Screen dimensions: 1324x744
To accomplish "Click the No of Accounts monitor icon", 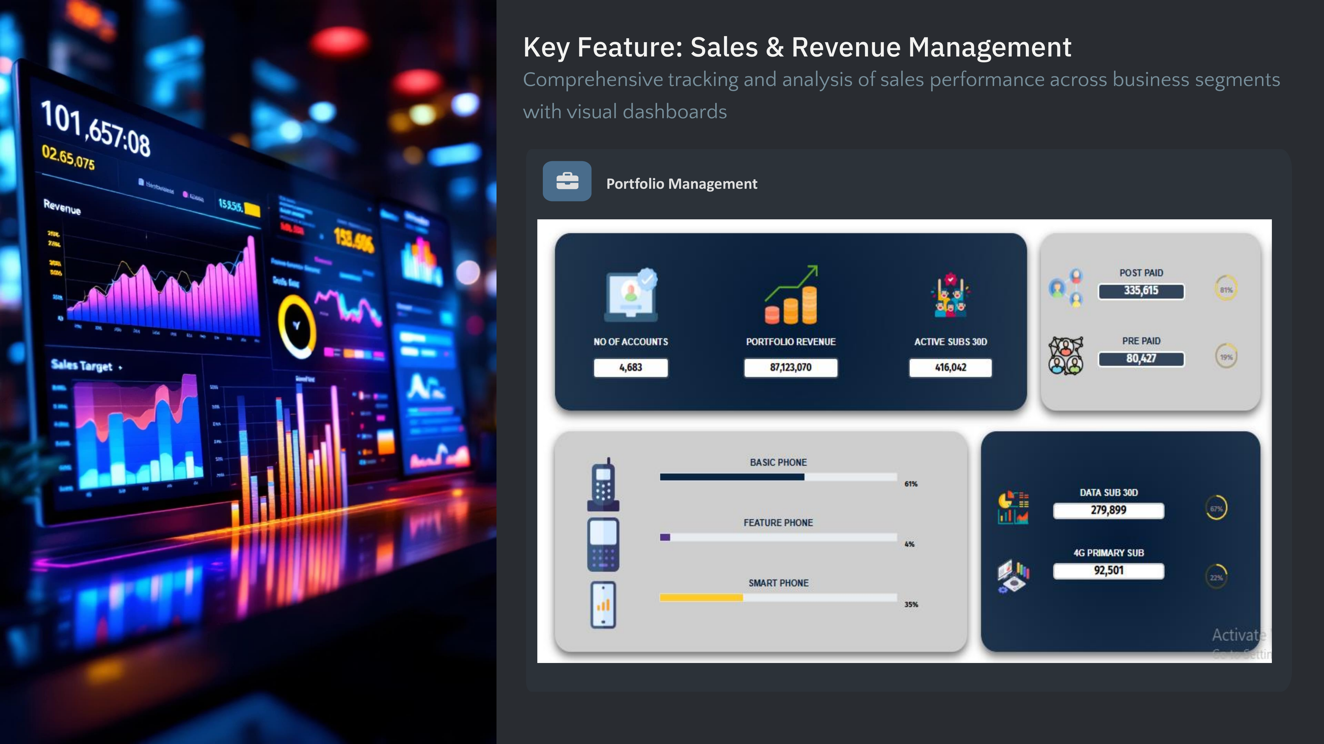I will pyautogui.click(x=631, y=295).
